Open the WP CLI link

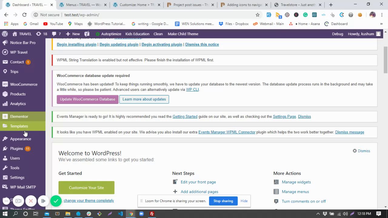[192, 90]
